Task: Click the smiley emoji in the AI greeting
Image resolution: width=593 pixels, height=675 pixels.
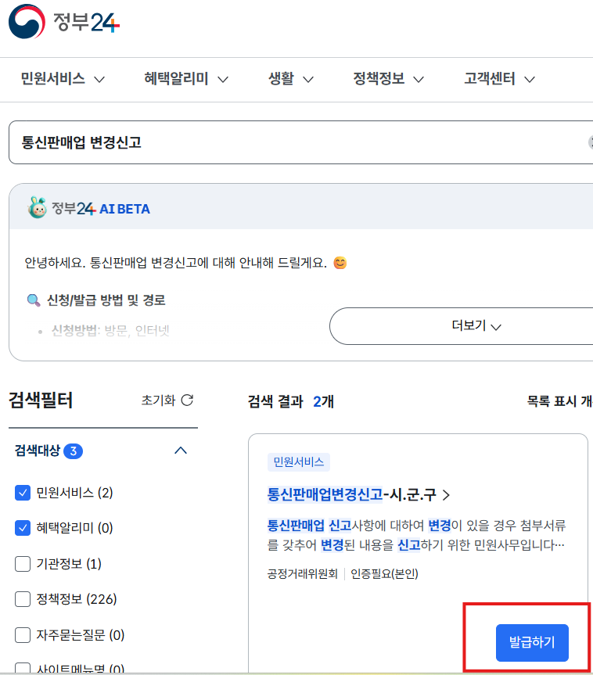Action: tap(340, 263)
